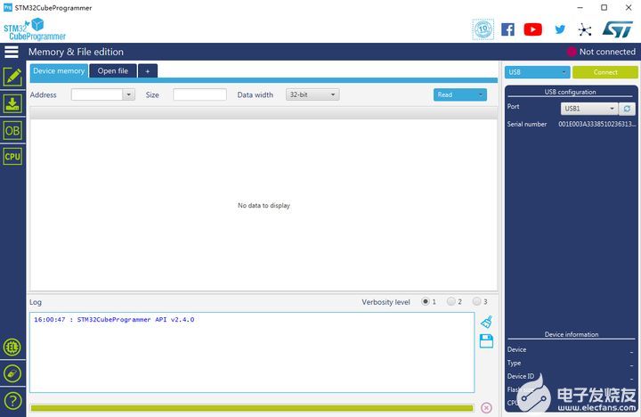Maximize the STM32CubeProgrammer window
Viewport: 641px width, 417px height.
tap(604, 8)
